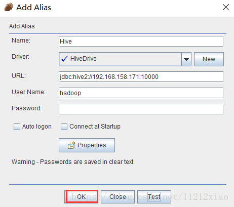Confirm with the OK button

pyautogui.click(x=82, y=197)
